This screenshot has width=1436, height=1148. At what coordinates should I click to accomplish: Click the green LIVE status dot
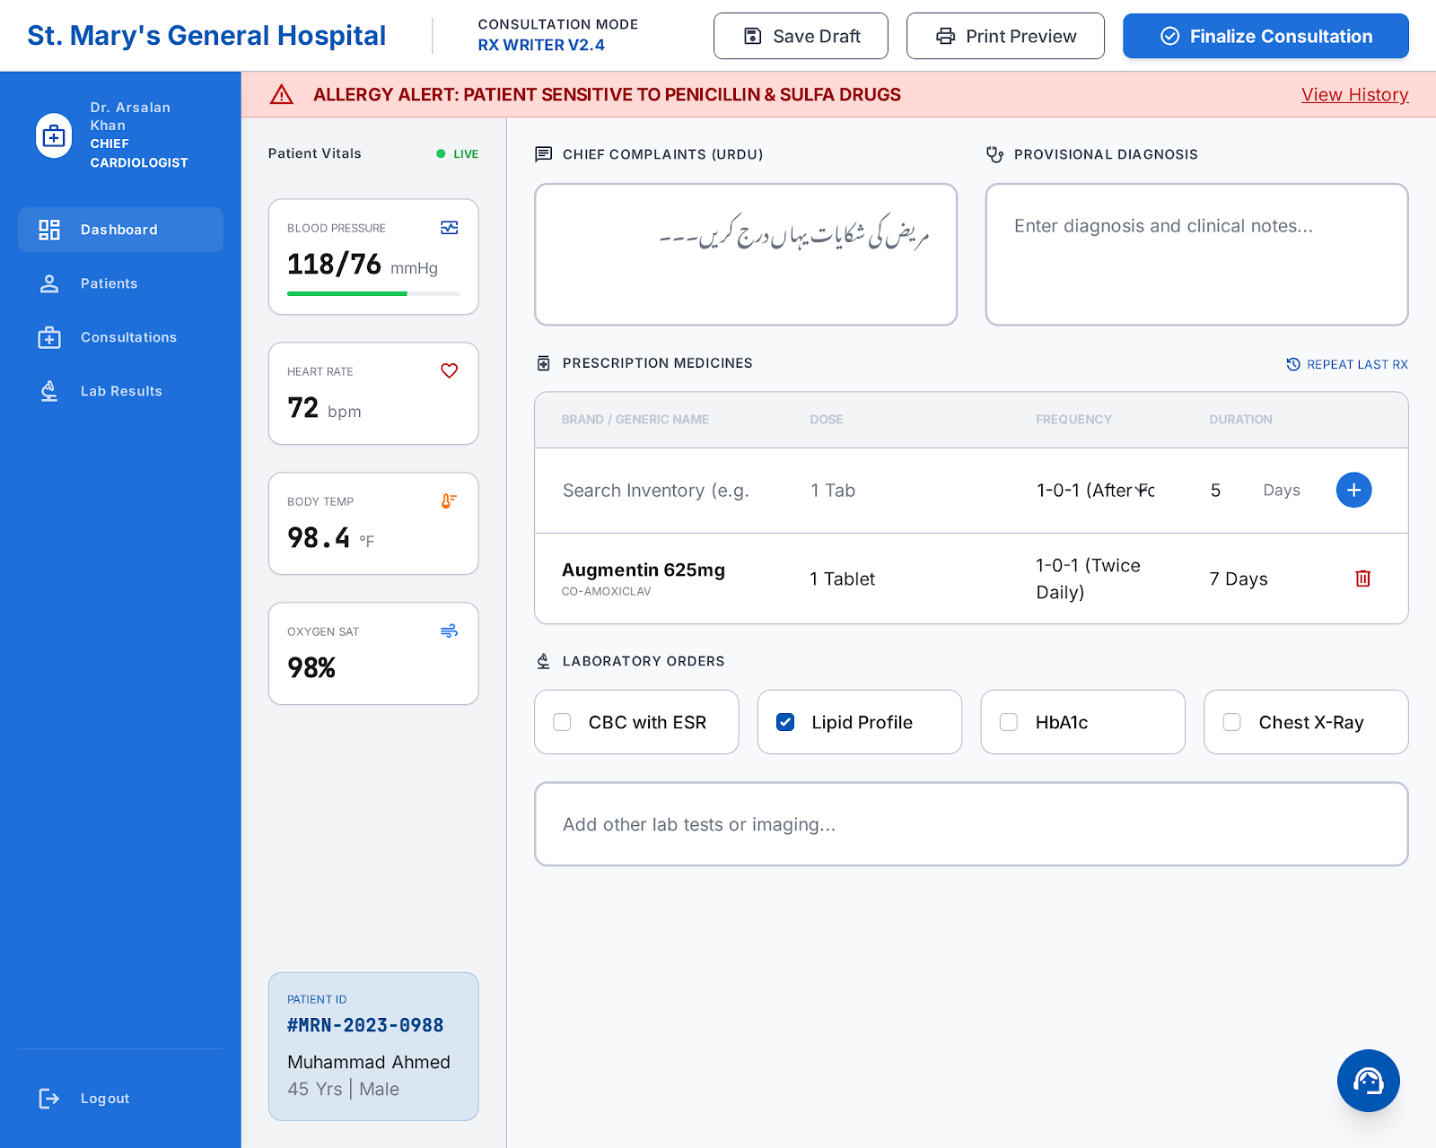441,153
